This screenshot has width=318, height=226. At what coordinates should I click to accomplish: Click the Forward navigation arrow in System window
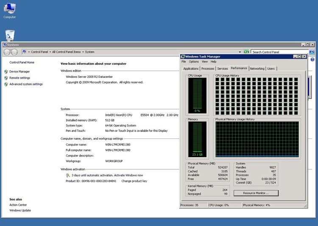[14, 52]
